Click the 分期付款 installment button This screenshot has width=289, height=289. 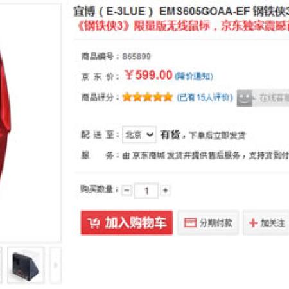point(208,223)
